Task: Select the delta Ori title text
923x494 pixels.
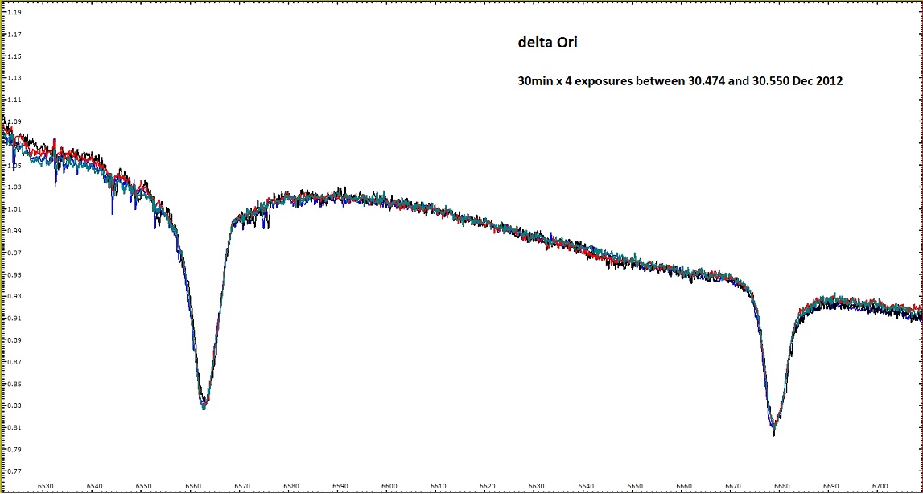Action: pyautogui.click(x=547, y=42)
